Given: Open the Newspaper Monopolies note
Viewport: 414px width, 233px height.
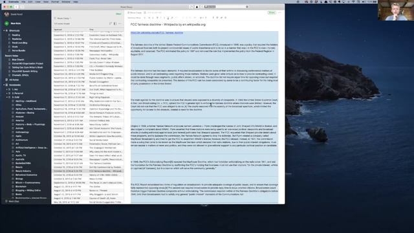Looking at the screenshot, I should click(88, 50).
